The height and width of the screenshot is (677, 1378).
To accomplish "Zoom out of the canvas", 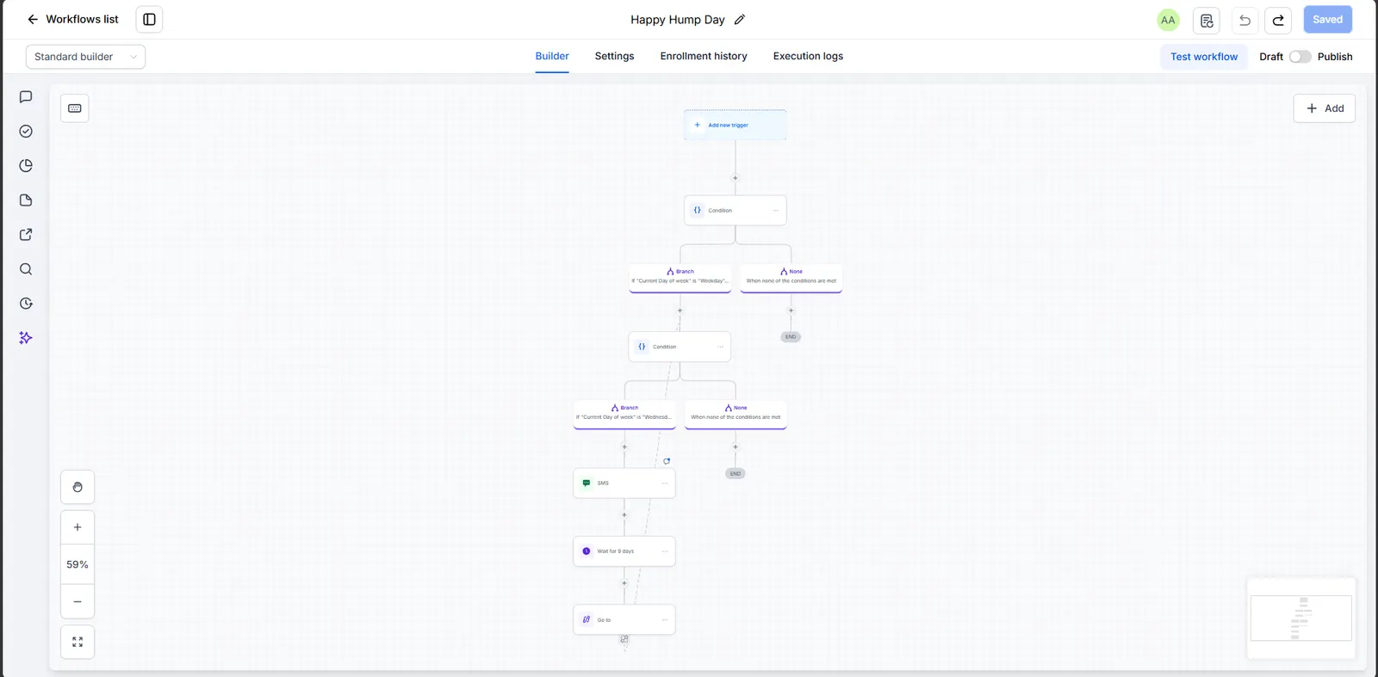I will click(x=78, y=602).
